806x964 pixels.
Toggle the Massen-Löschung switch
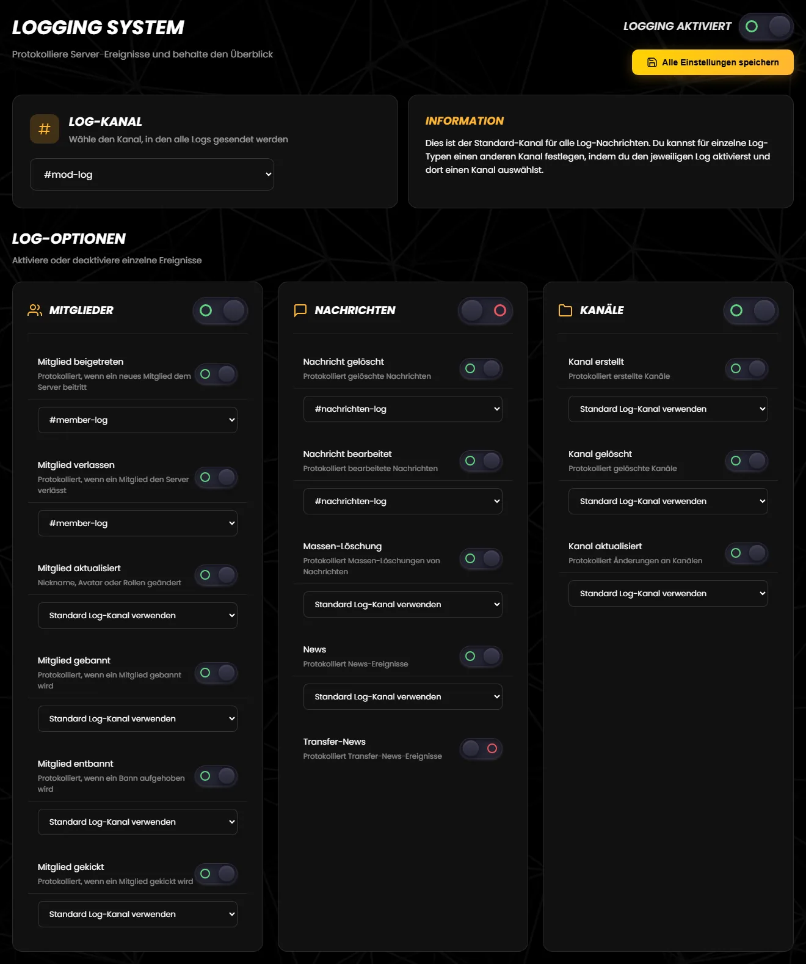[x=481, y=558]
